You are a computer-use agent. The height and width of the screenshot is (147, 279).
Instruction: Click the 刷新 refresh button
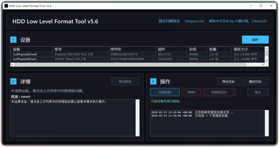(255, 40)
